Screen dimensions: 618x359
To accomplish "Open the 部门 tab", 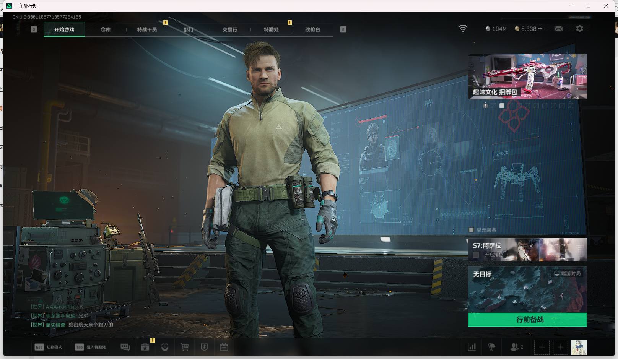I will [188, 29].
